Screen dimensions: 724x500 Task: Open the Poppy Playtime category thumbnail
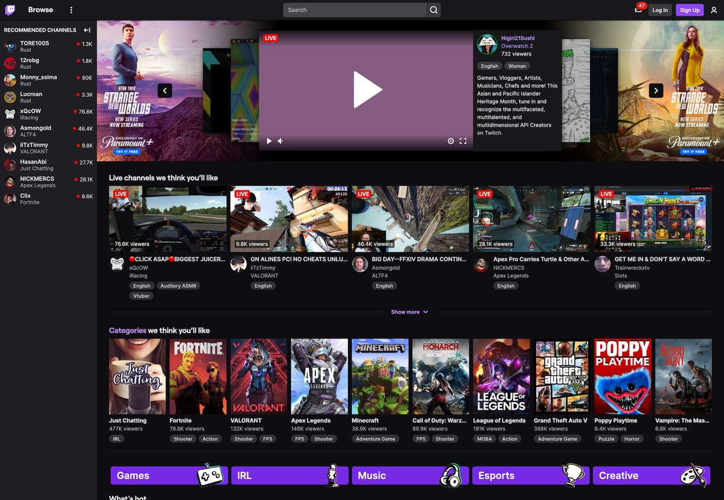623,376
